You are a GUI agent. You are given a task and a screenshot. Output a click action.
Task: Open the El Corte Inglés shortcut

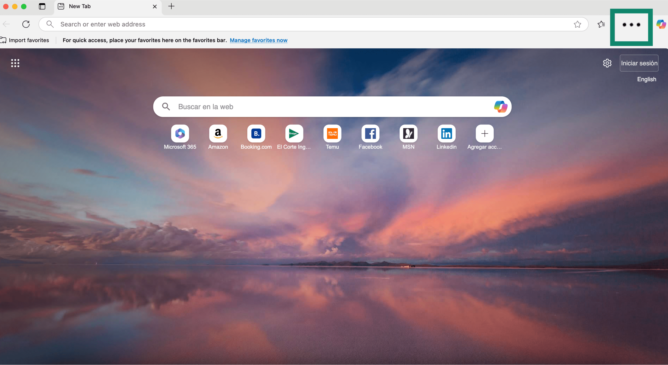click(294, 137)
